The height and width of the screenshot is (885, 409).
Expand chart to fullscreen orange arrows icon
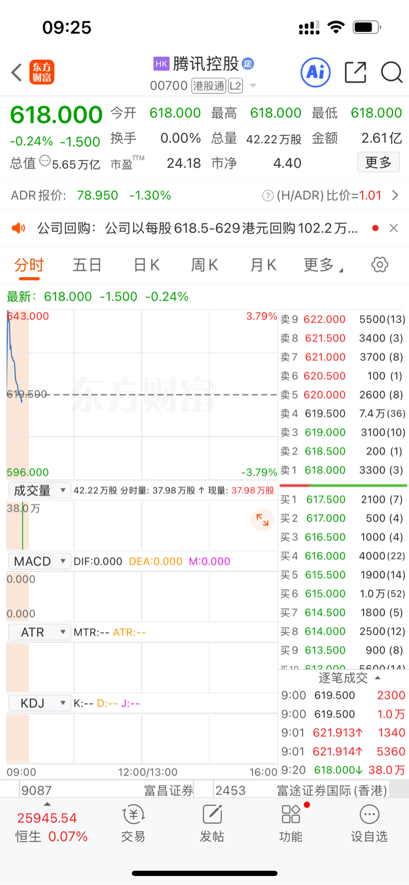tap(263, 520)
